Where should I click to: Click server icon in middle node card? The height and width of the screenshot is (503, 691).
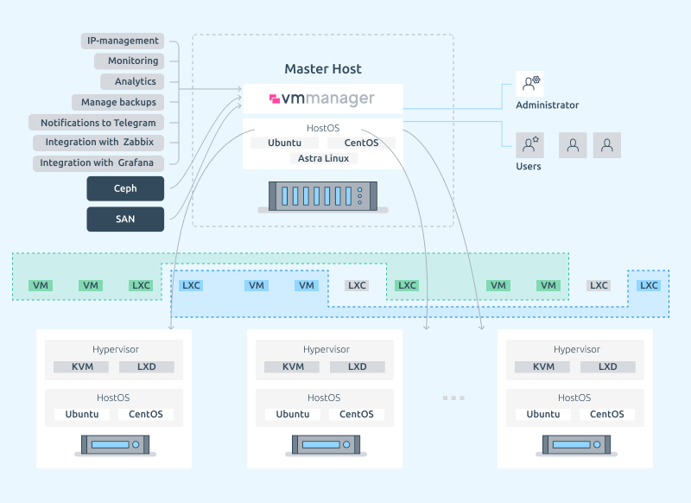tap(326, 445)
